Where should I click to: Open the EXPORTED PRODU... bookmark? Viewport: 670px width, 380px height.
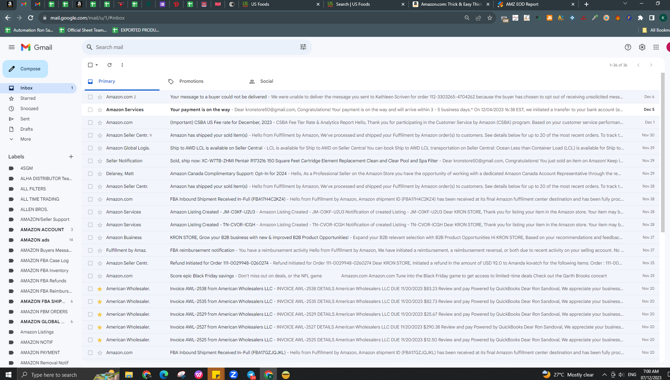tap(136, 30)
